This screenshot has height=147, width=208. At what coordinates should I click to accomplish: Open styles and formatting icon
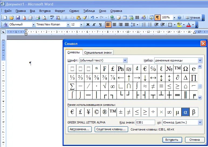click(x=5, y=24)
